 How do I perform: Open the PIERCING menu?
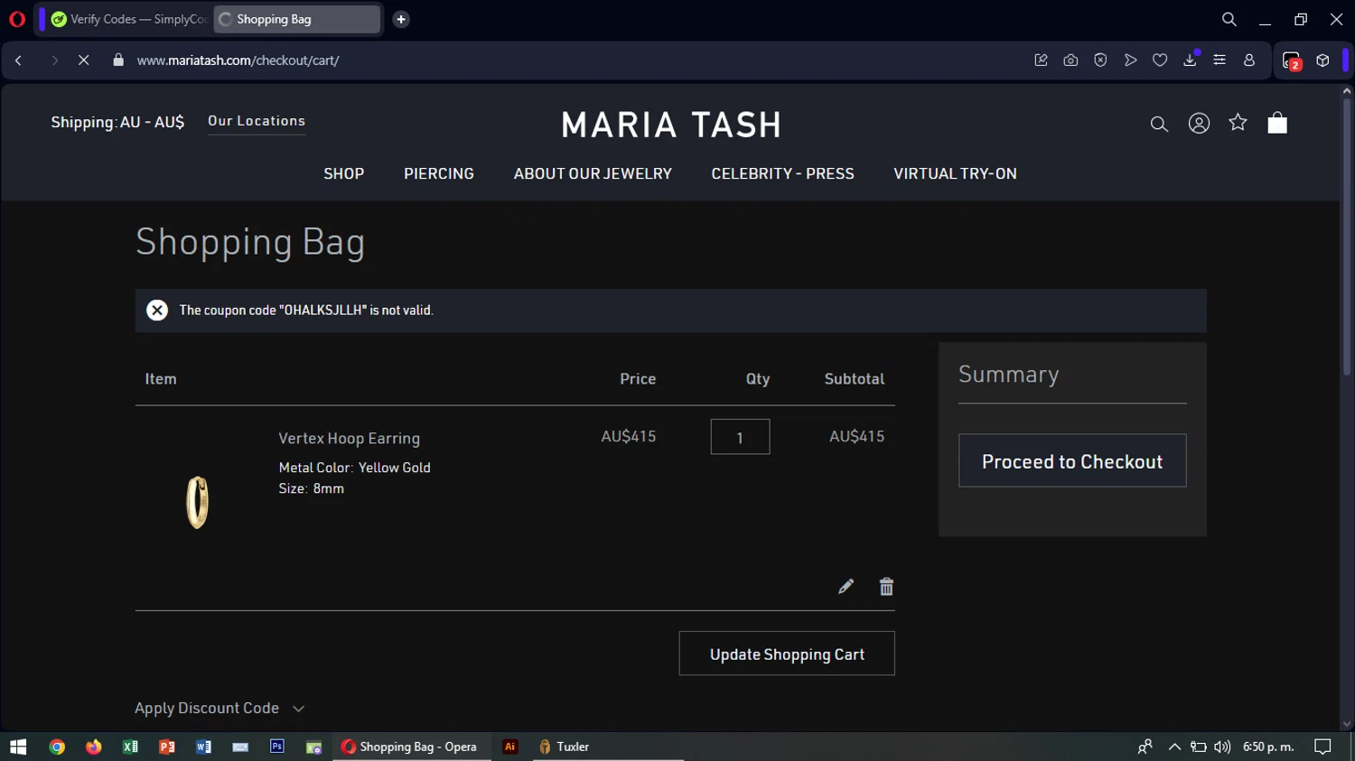[439, 173]
